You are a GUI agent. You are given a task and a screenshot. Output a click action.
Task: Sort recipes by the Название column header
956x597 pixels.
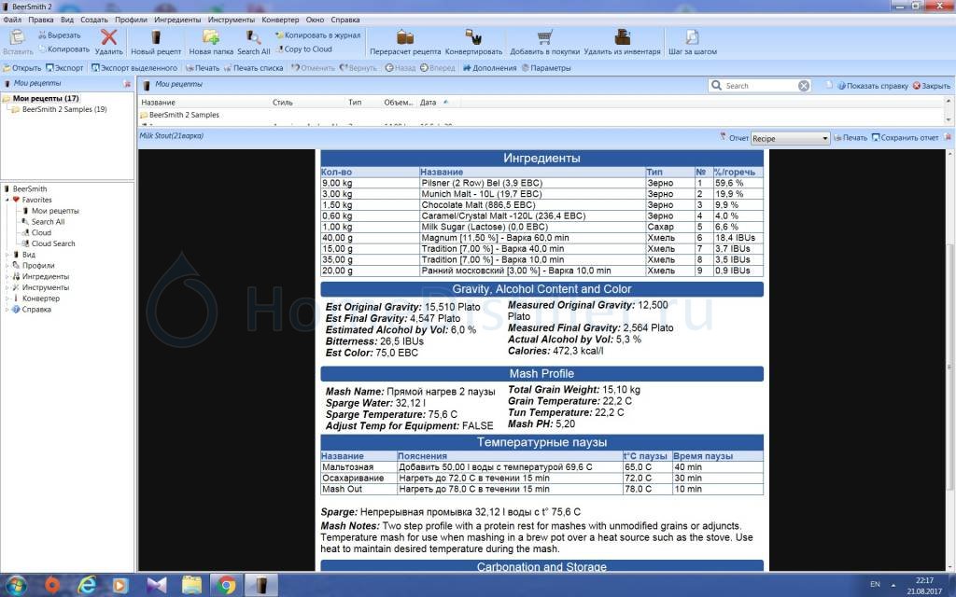pos(159,103)
